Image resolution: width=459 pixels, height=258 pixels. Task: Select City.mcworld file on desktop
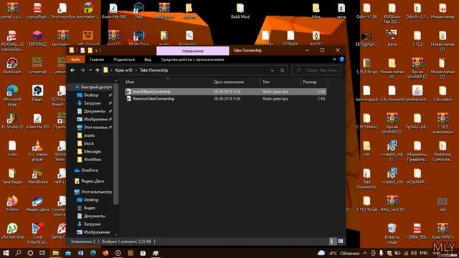coord(392,93)
